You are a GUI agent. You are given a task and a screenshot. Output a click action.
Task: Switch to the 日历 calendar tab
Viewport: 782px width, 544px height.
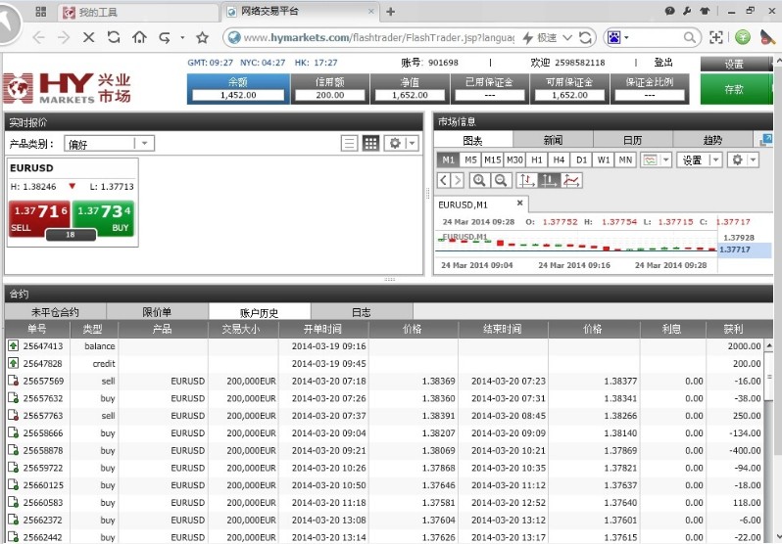tap(632, 140)
